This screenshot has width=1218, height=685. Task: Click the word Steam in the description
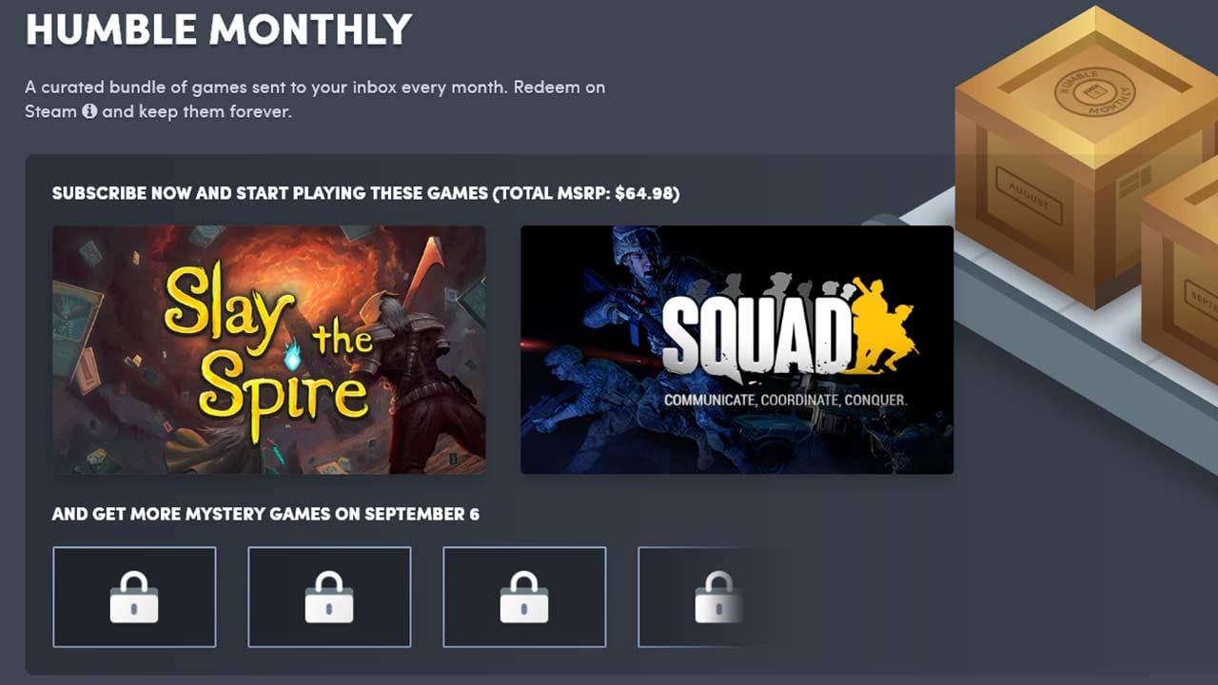[x=51, y=111]
